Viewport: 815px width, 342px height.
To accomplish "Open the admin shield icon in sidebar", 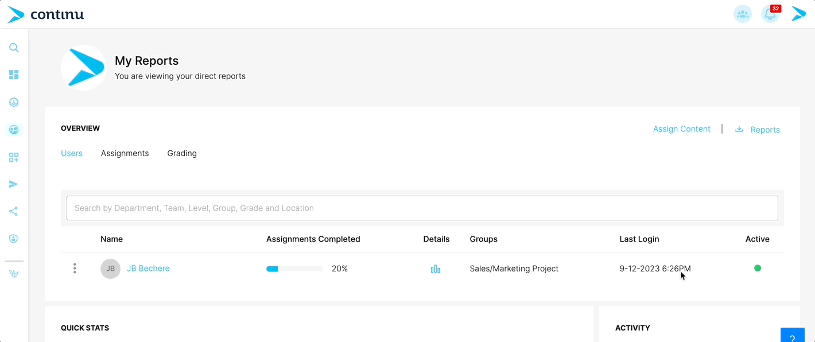I will coord(14,239).
